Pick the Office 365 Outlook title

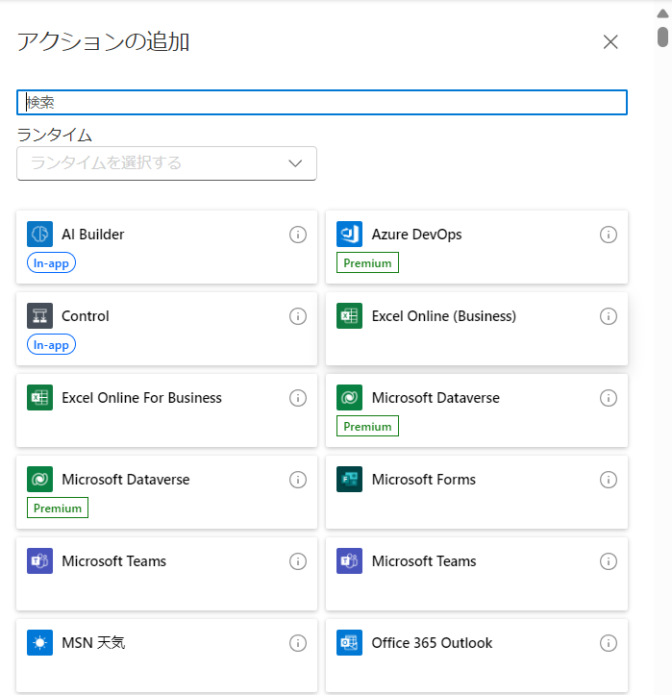(x=432, y=643)
